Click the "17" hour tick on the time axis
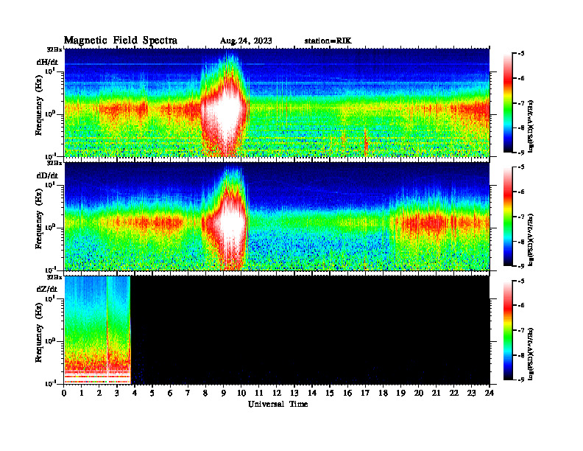 pos(365,393)
